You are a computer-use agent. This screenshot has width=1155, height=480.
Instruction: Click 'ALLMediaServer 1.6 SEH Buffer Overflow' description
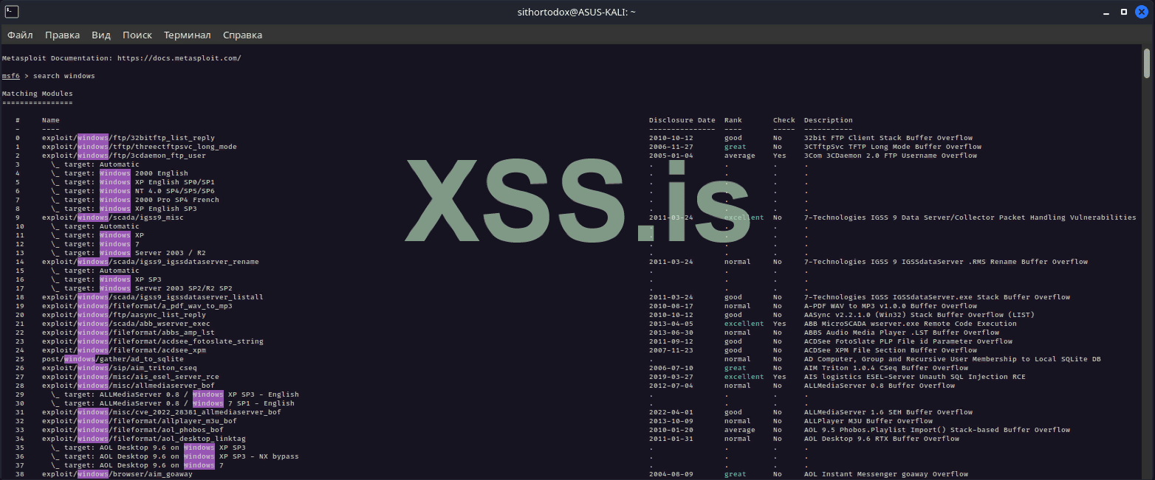pos(888,412)
